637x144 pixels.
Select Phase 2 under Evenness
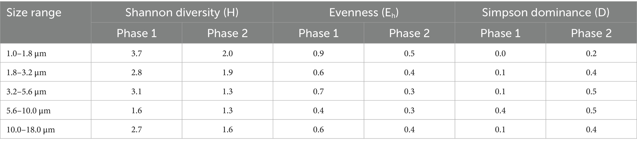[x=409, y=33]
